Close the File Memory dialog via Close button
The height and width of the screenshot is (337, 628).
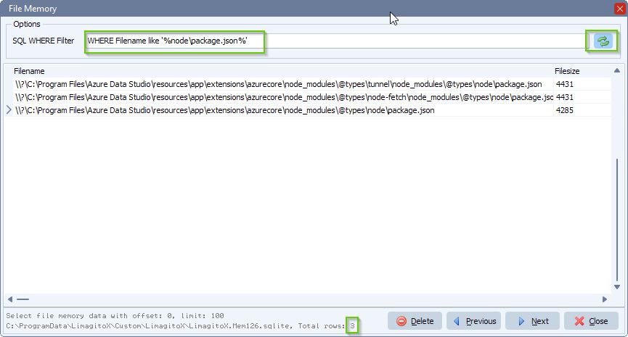coord(591,321)
